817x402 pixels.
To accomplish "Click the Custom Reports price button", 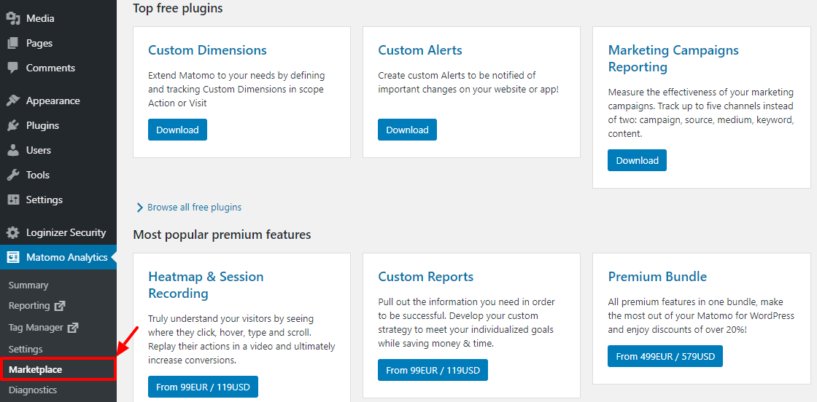I will pyautogui.click(x=433, y=370).
